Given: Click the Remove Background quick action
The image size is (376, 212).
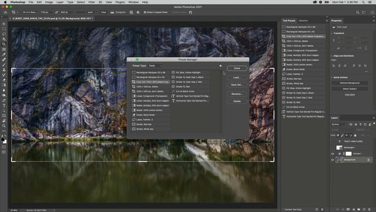Looking at the screenshot, I should point(350,83).
